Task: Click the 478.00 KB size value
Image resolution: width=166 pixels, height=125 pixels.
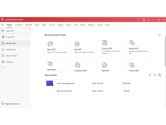Action: 126,83
